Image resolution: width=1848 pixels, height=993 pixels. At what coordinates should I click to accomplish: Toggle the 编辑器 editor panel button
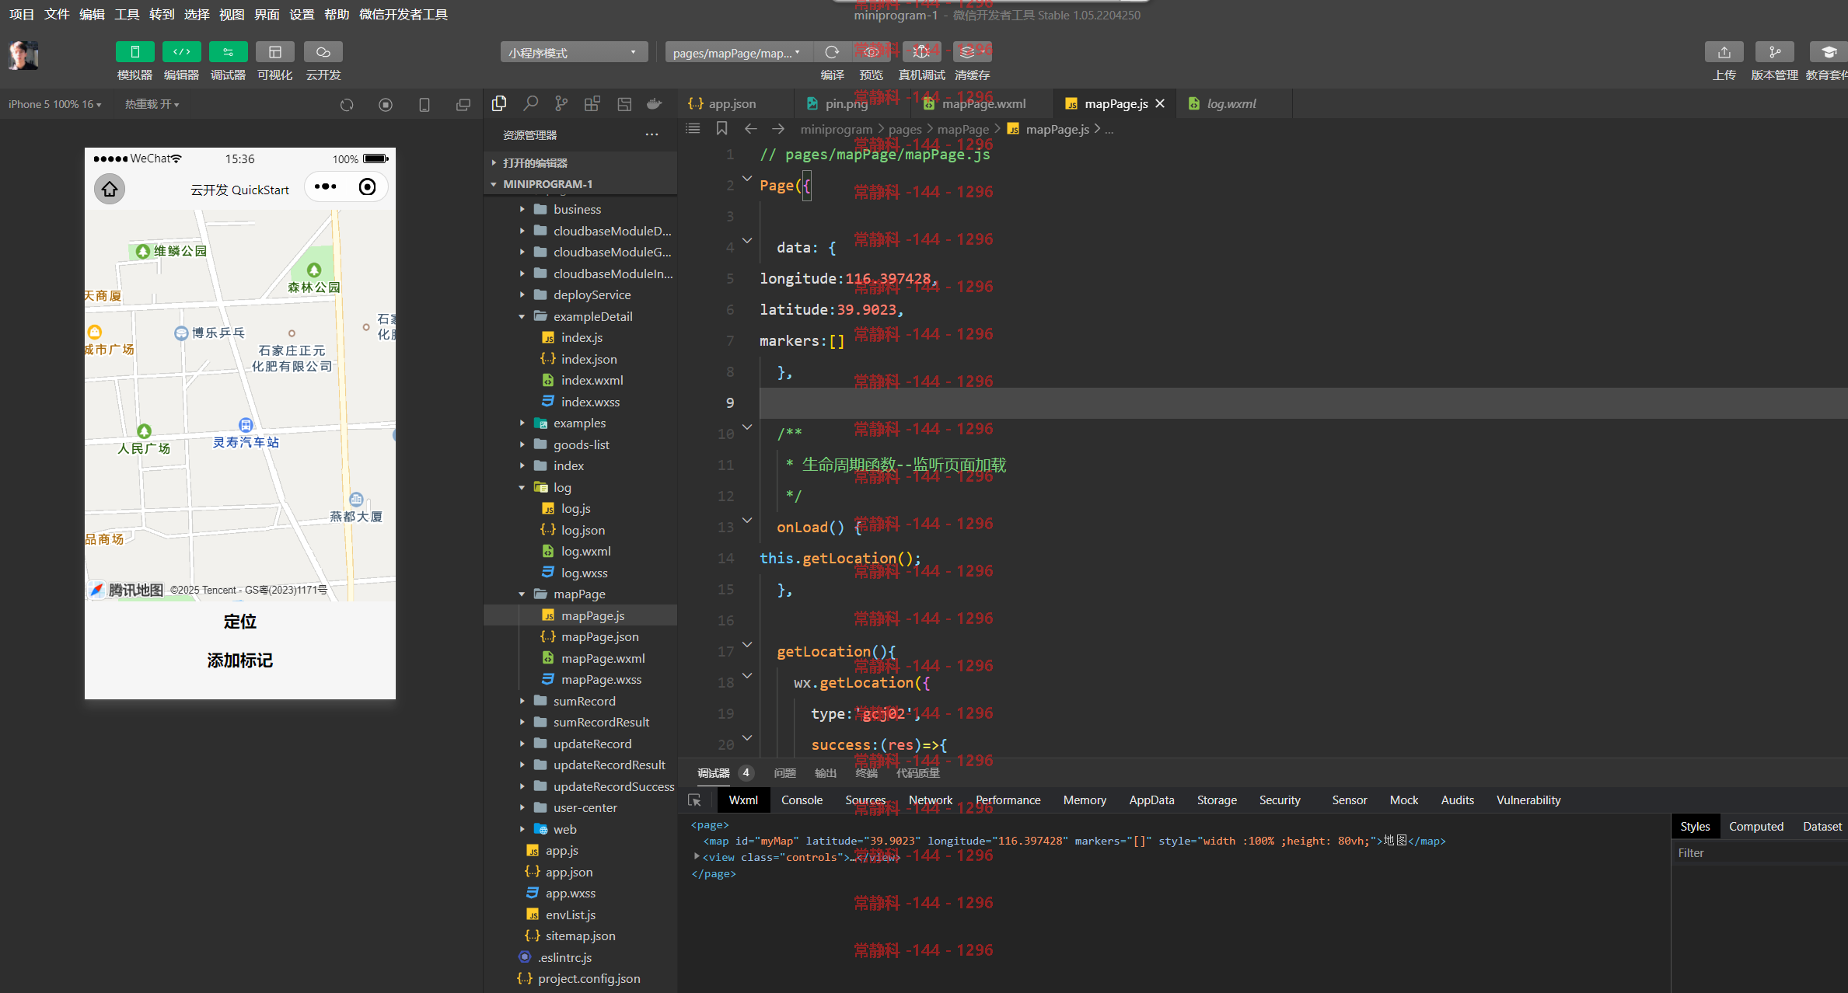point(181,52)
